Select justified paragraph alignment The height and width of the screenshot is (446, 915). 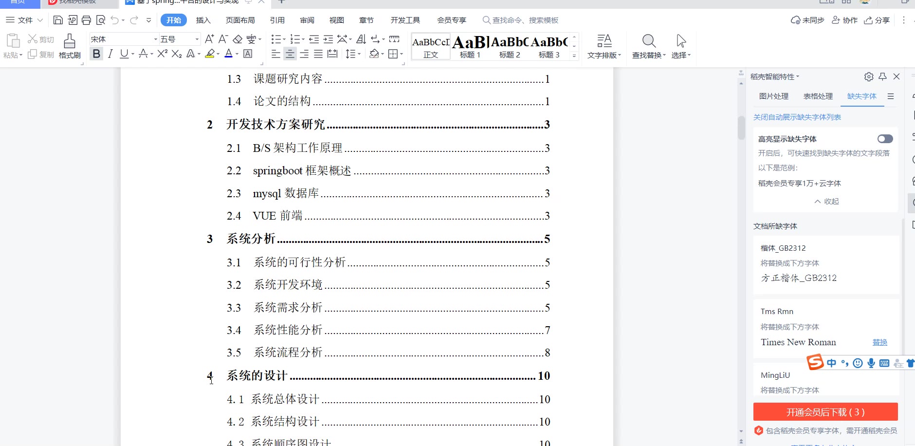(x=318, y=54)
